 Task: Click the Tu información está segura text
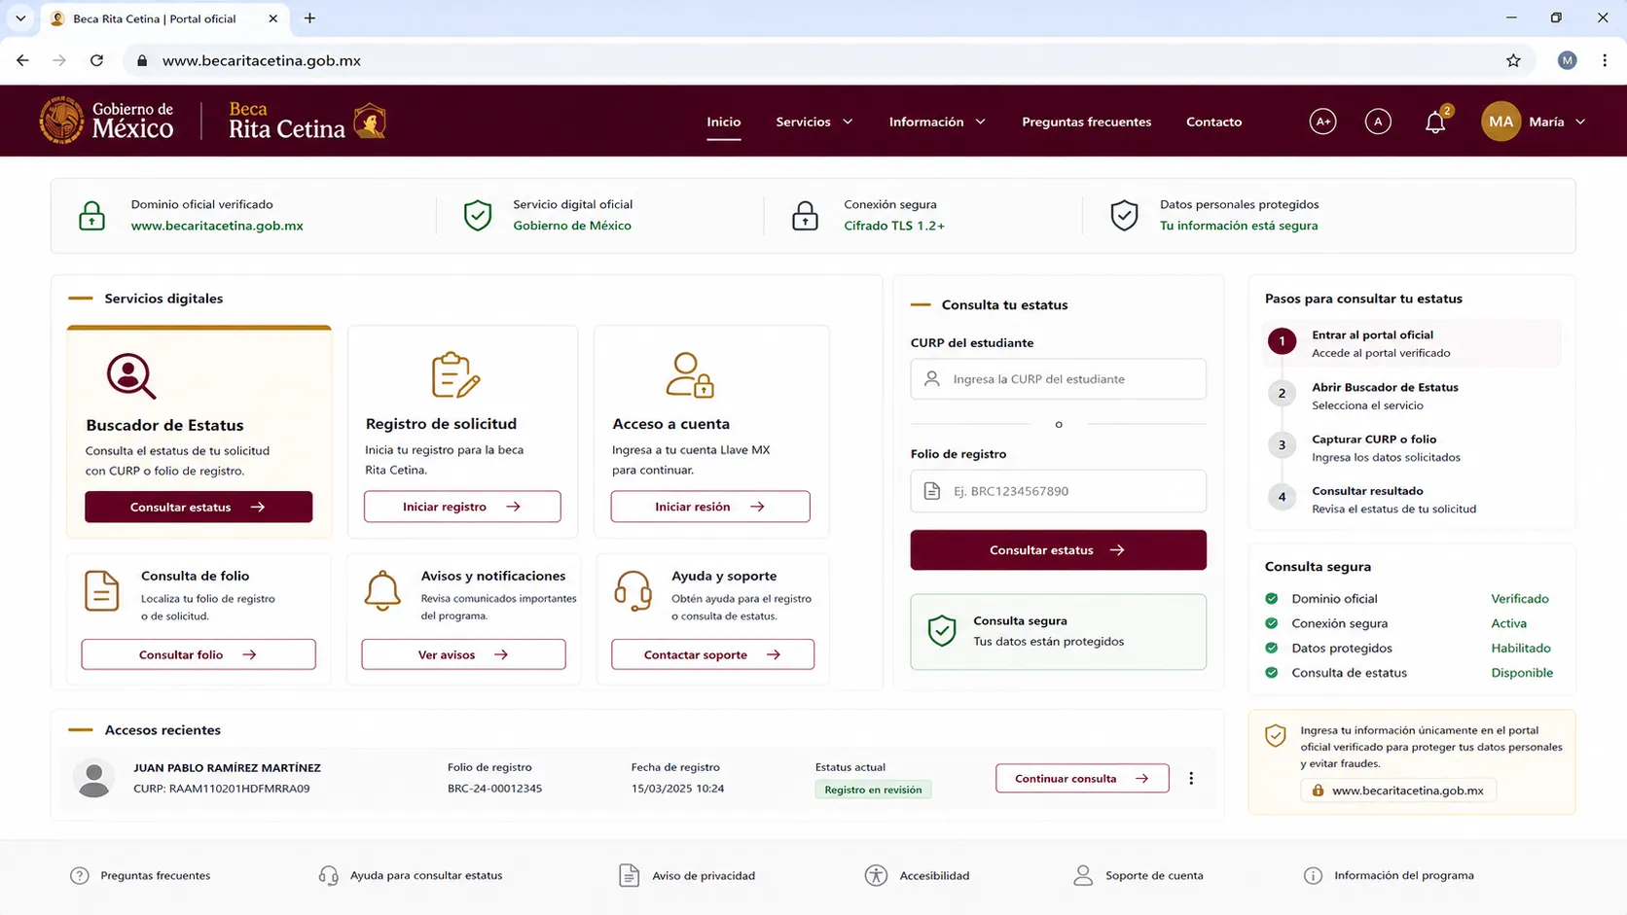(1239, 226)
